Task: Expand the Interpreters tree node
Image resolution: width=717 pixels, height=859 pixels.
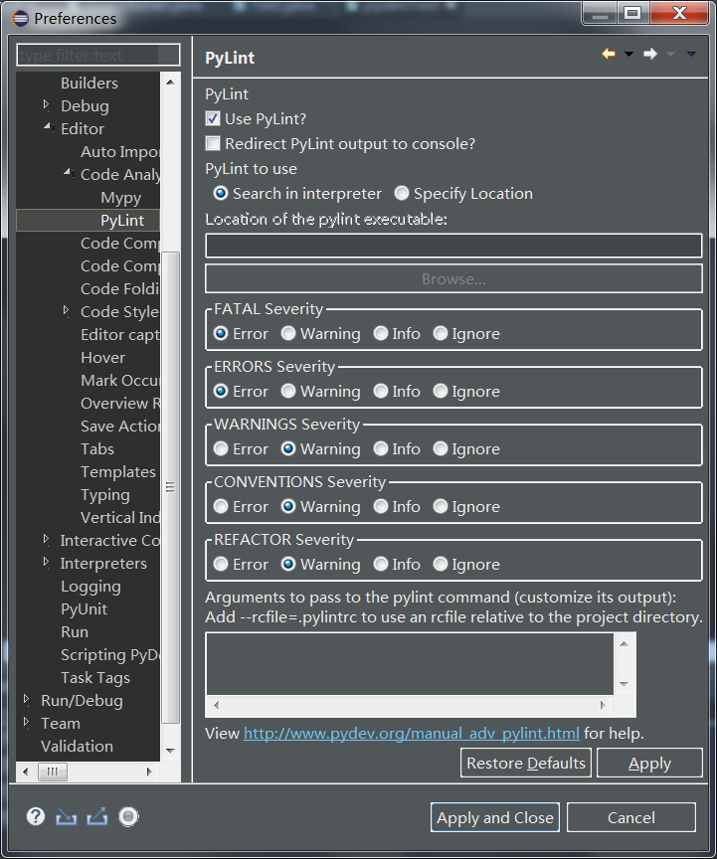Action: 47,562
